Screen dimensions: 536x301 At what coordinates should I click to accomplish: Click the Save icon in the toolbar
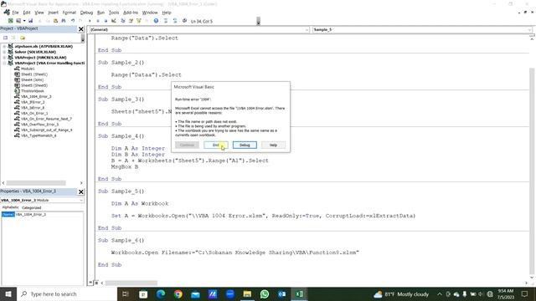[x=30, y=21]
